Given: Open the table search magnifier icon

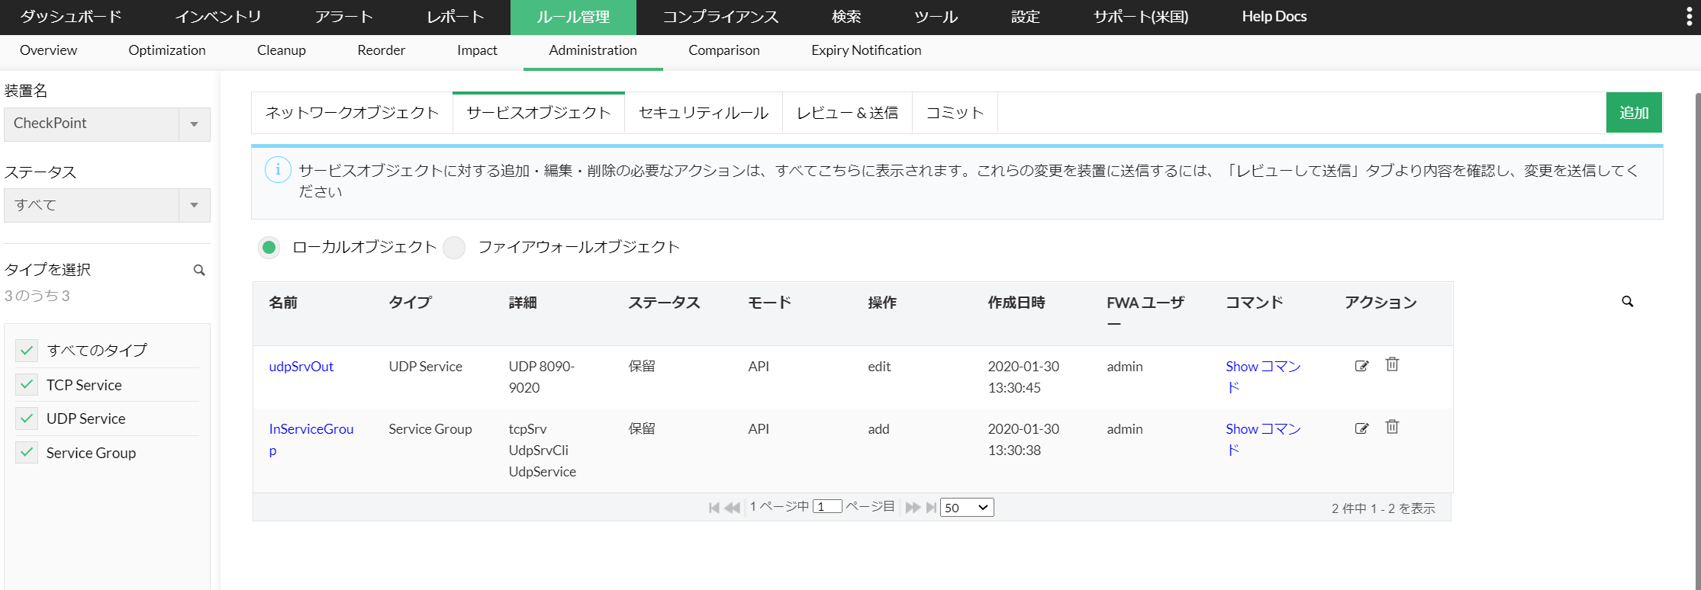Looking at the screenshot, I should 1627,302.
